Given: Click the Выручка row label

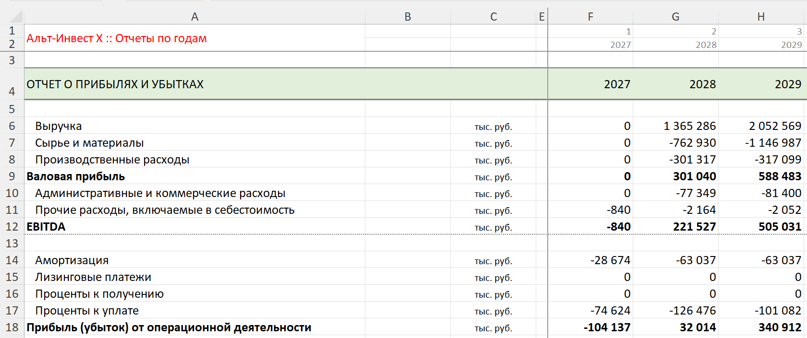Looking at the screenshot, I should click(x=59, y=126).
